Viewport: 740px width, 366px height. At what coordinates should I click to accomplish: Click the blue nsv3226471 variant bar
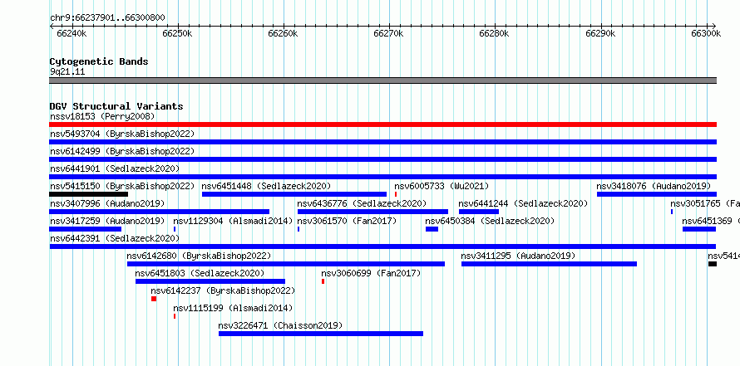click(x=321, y=334)
